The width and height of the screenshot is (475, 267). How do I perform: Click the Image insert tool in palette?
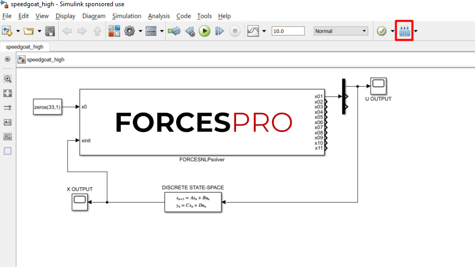pos(8,137)
